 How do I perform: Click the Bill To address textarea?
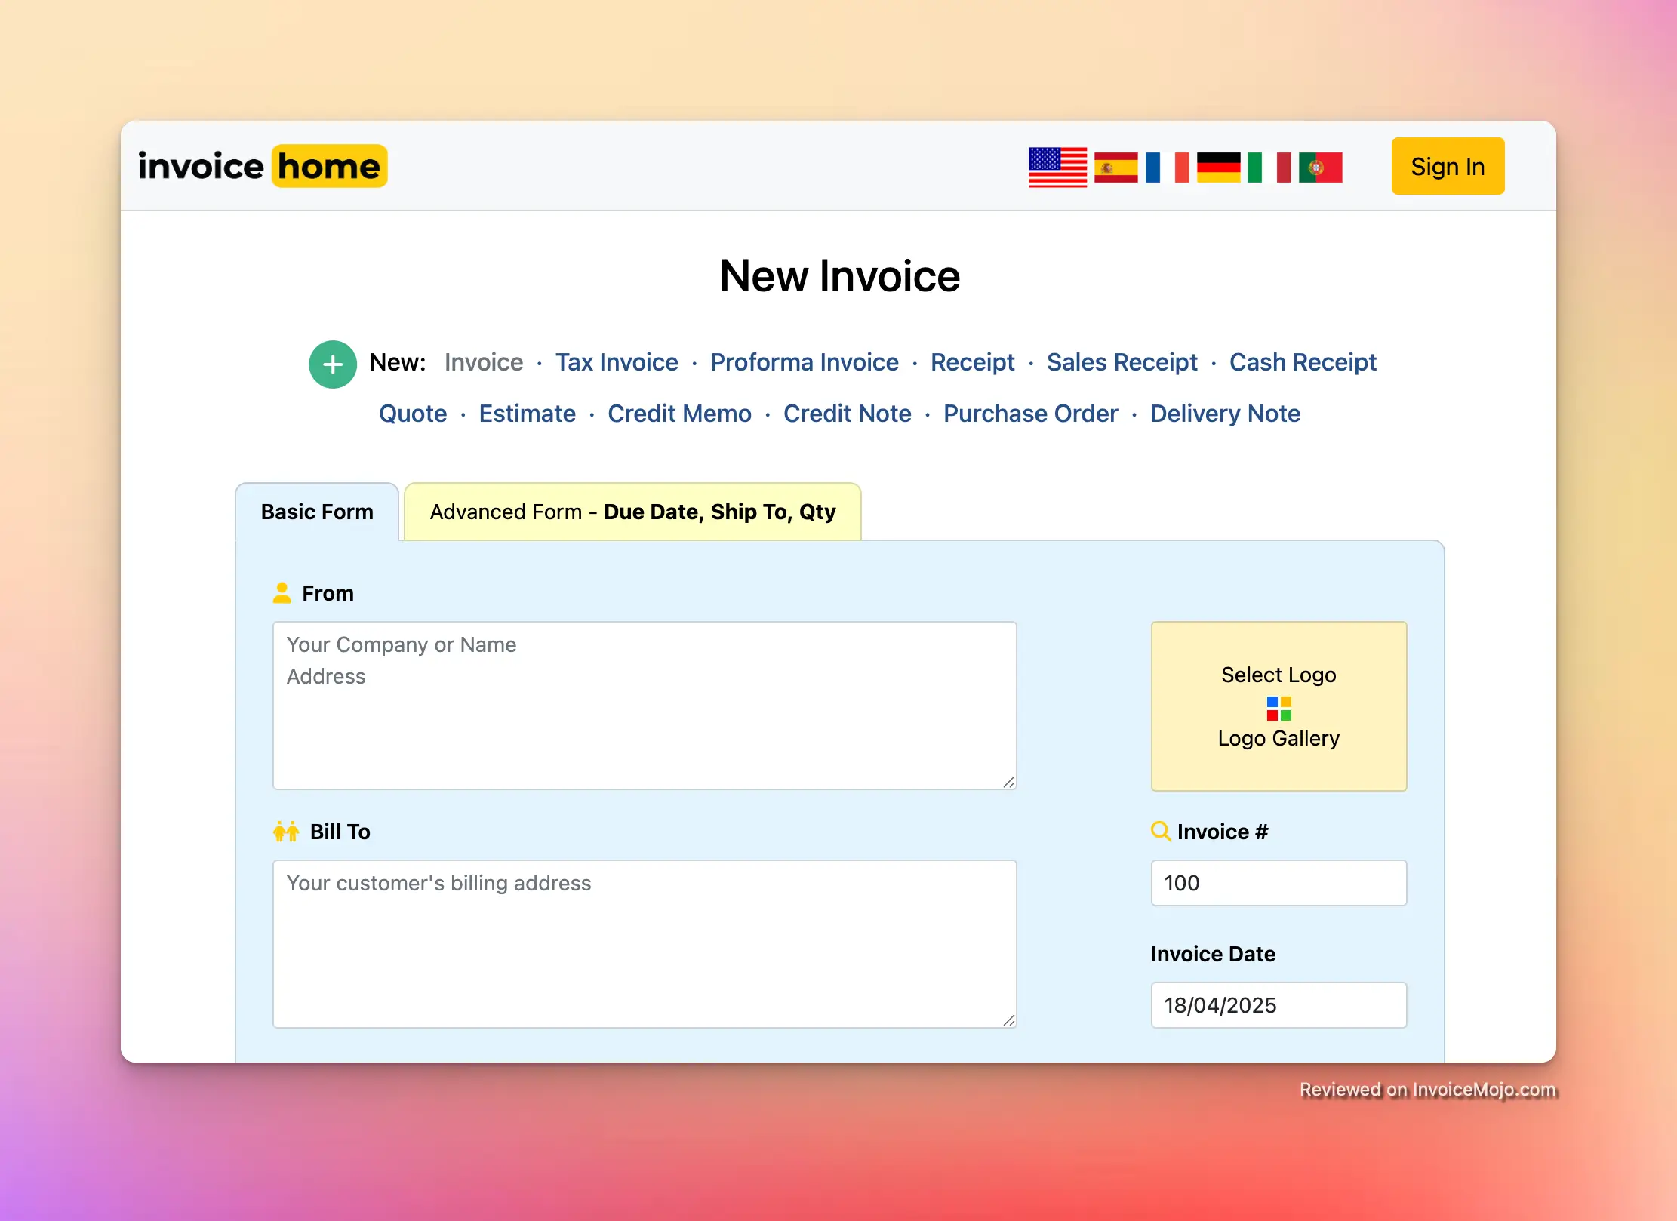644,943
